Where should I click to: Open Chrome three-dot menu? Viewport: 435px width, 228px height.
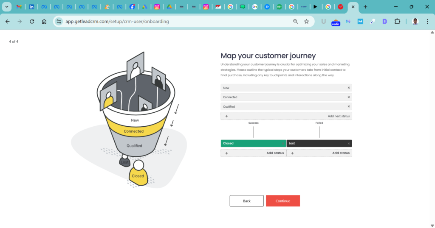click(427, 22)
